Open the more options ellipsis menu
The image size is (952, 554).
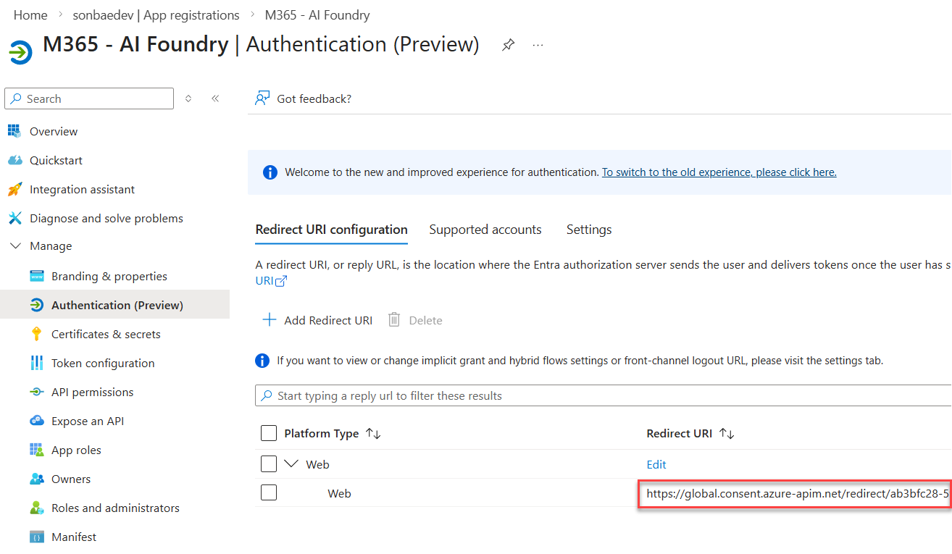pos(538,45)
